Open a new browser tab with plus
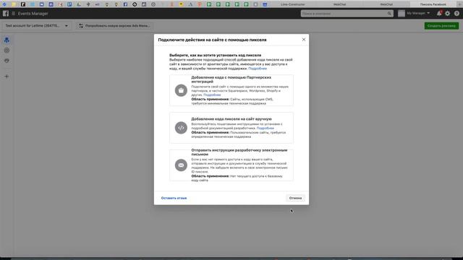 pos(460,4)
